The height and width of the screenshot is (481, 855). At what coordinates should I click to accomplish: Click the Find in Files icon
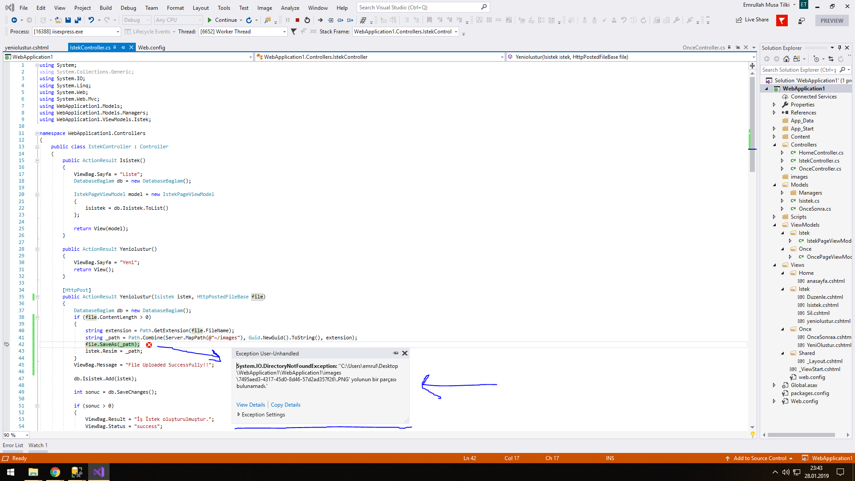tap(268, 20)
